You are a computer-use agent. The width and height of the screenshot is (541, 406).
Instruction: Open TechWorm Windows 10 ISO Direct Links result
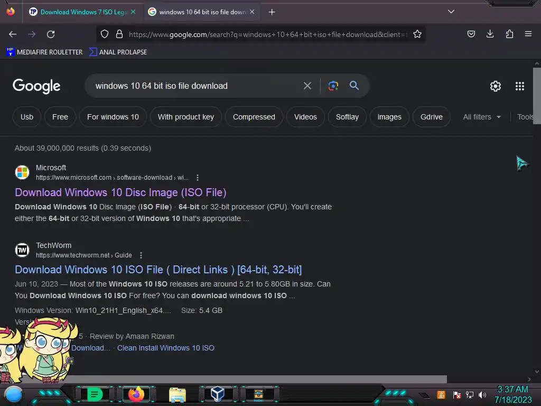(x=158, y=270)
